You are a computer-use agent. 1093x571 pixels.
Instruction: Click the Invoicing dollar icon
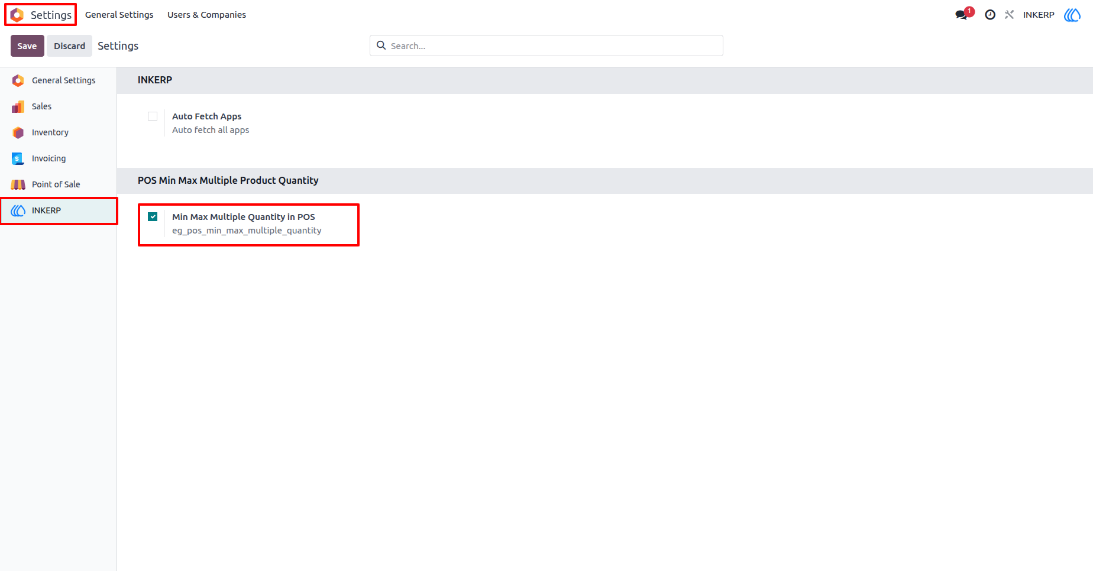tap(18, 158)
